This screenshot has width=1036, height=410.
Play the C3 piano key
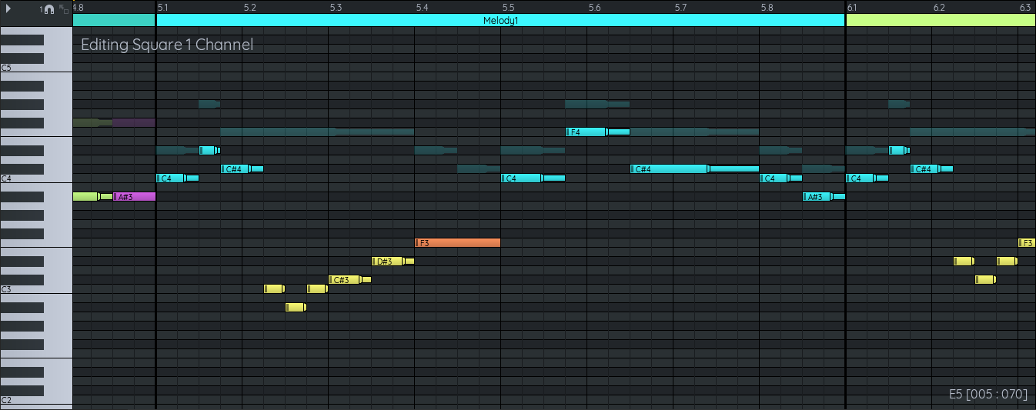[36, 288]
